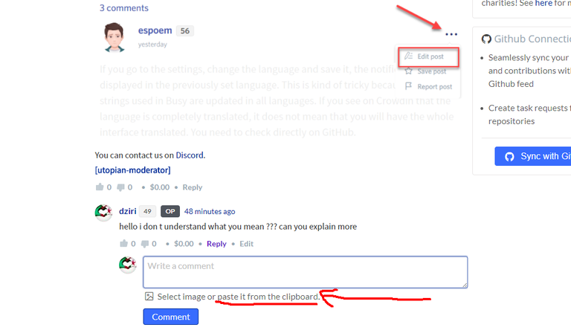Viewport: 571px width, 336px height.
Task: Downvote dziri's reply with thumbs down
Action: coord(144,244)
